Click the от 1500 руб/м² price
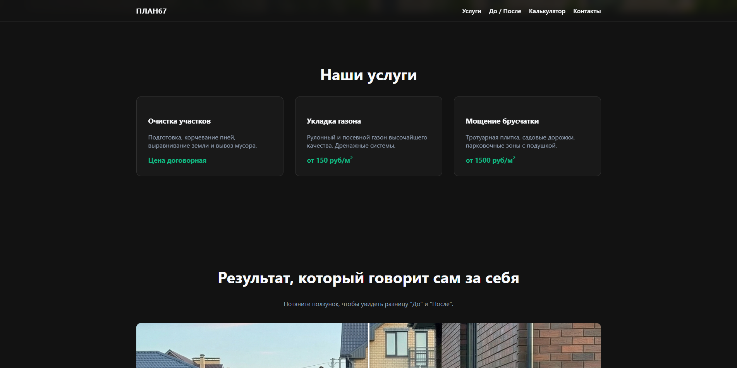The width and height of the screenshot is (737, 368). 490,160
